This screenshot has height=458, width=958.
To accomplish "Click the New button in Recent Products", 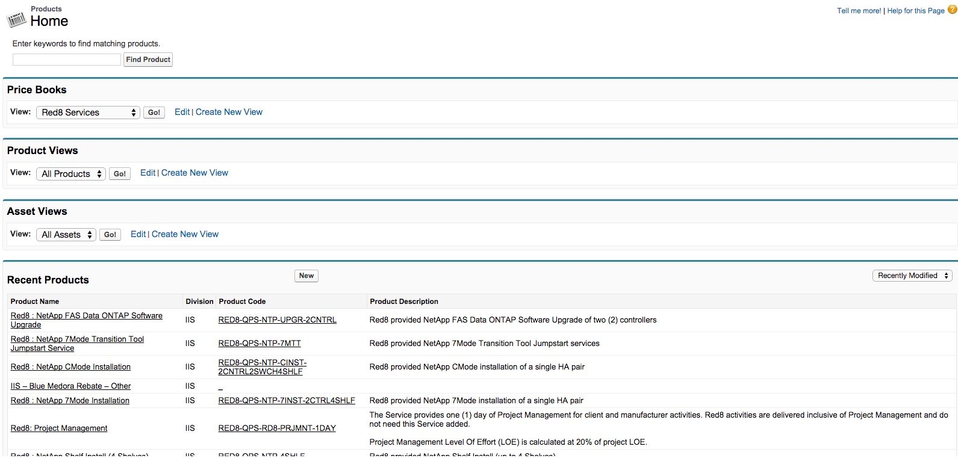I will pos(306,276).
